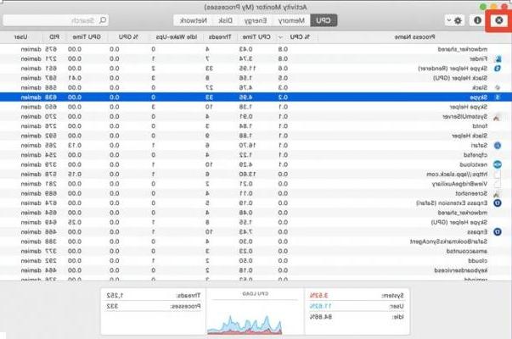Select the SafariBookmarksSyncAgent row
Image resolution: width=512 pixels, height=339 pixels.
[256, 242]
